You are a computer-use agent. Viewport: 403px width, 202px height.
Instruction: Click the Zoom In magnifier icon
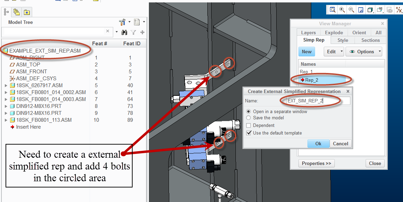tap(342, 10)
